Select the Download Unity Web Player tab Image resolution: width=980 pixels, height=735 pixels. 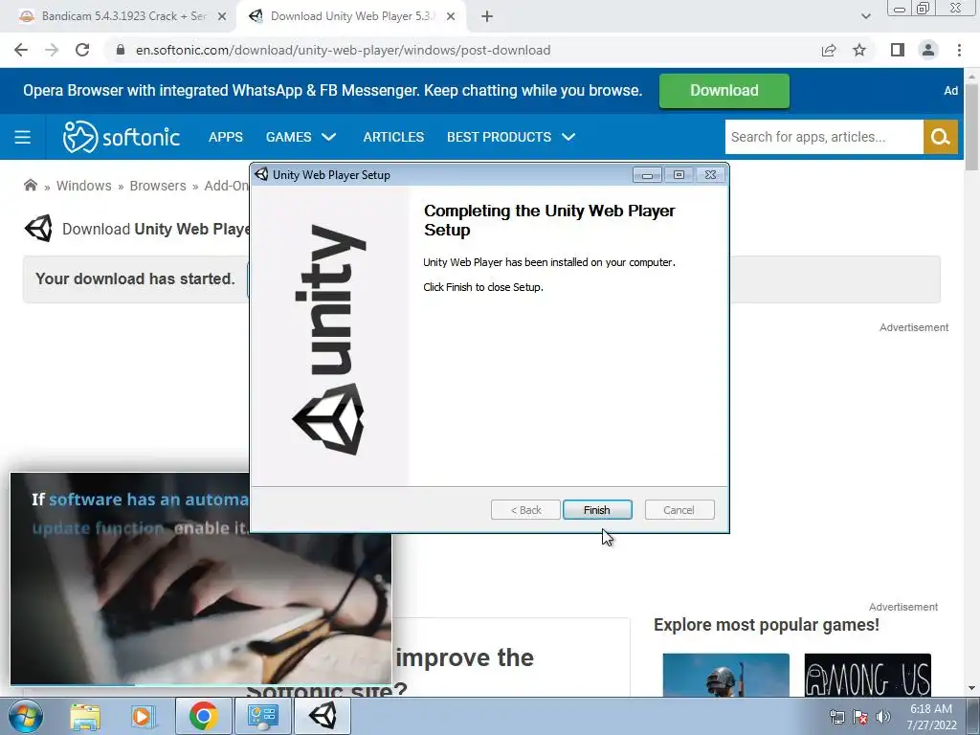[x=351, y=17]
